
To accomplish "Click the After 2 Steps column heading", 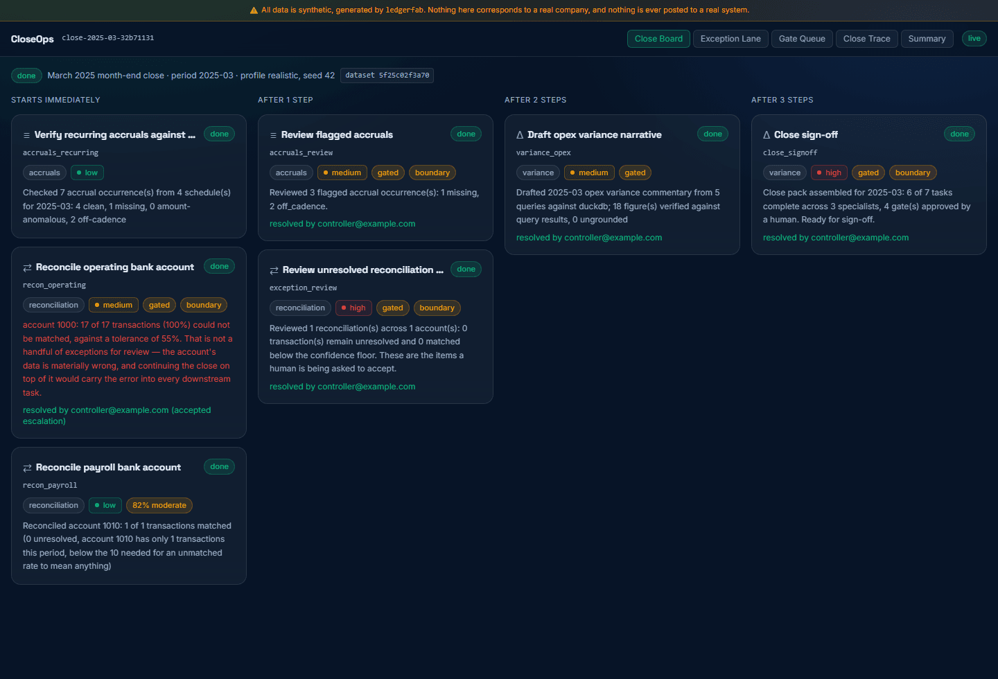I will [x=536, y=100].
